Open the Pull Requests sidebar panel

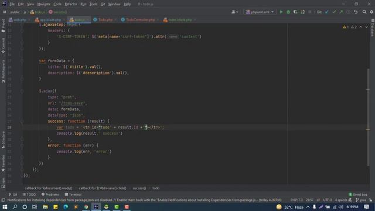[3, 72]
